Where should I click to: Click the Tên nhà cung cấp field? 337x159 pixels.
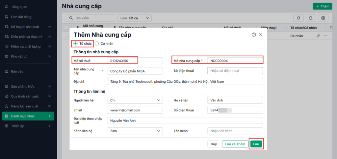tap(135, 71)
